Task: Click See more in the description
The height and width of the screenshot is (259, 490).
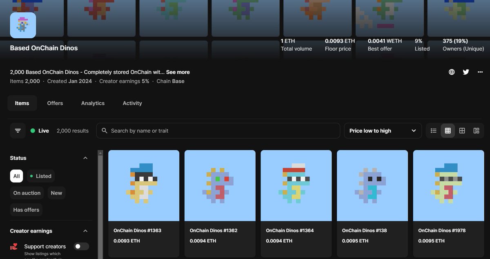Action: (178, 72)
